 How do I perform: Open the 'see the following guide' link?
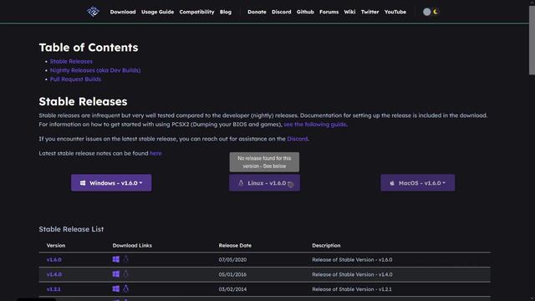coord(315,125)
